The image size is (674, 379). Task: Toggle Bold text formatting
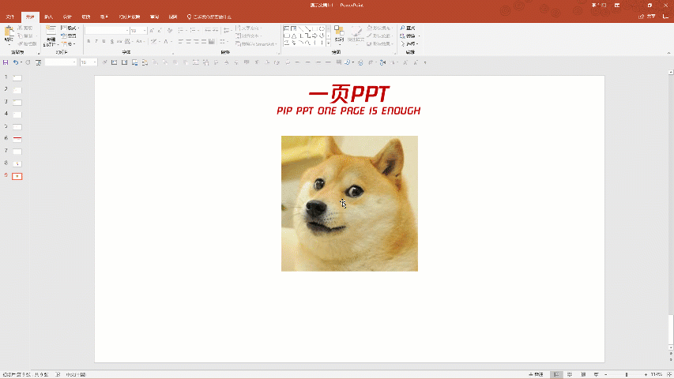pos(88,41)
